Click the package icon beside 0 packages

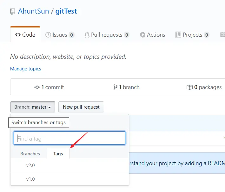(189, 87)
